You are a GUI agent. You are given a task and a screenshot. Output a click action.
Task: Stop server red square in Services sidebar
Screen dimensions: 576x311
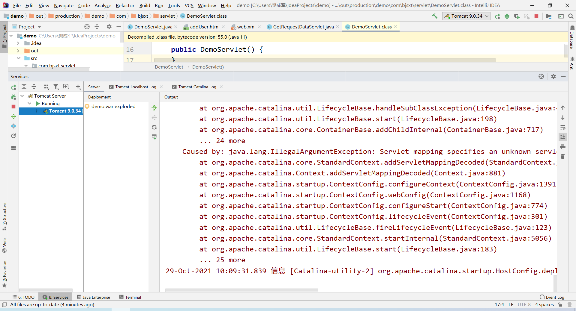13,107
